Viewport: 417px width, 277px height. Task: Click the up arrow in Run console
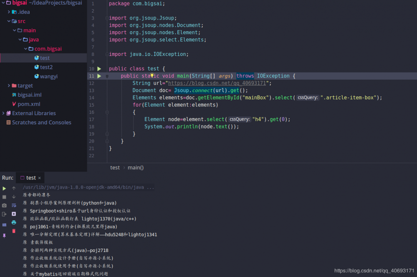click(14, 188)
